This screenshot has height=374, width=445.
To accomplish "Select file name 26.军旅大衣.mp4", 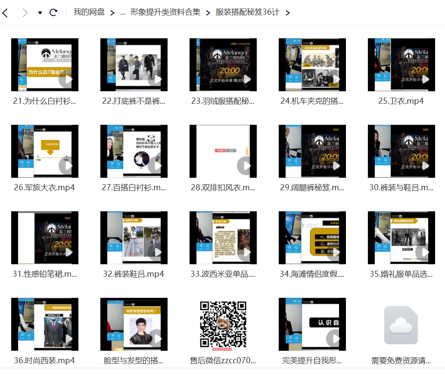I will 44,187.
